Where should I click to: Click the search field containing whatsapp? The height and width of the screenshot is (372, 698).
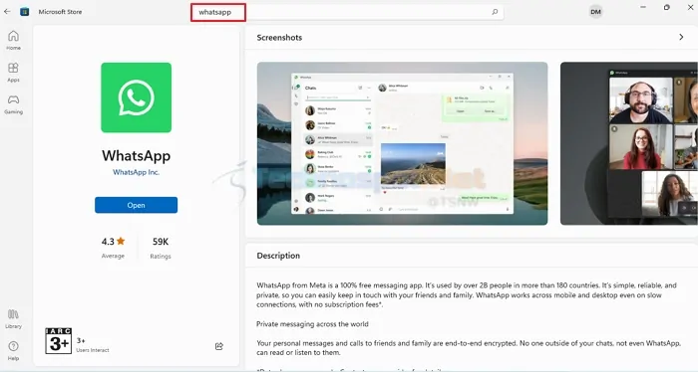[x=347, y=12]
